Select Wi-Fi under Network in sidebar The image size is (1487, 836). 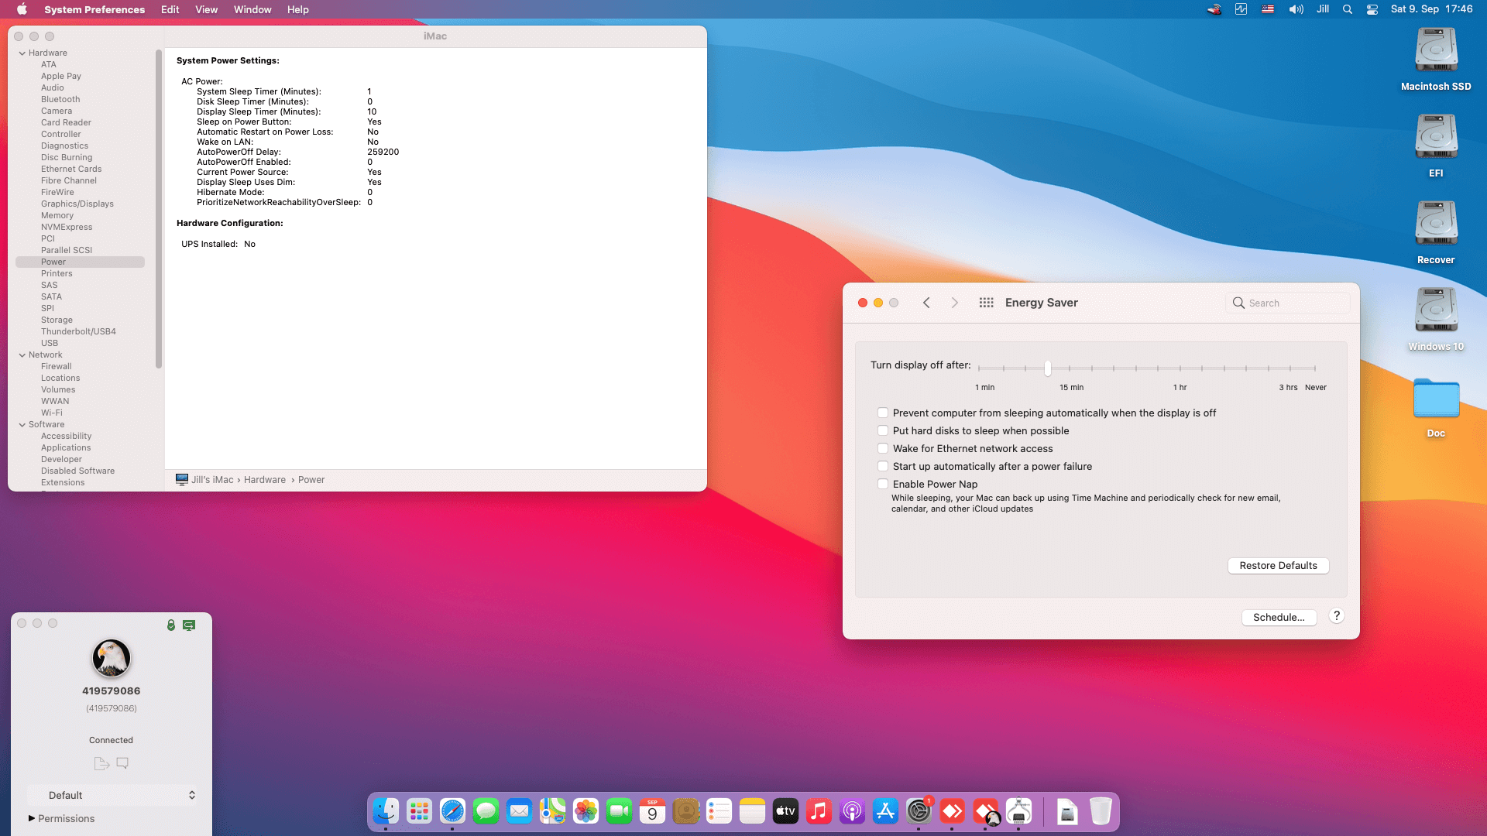52,413
